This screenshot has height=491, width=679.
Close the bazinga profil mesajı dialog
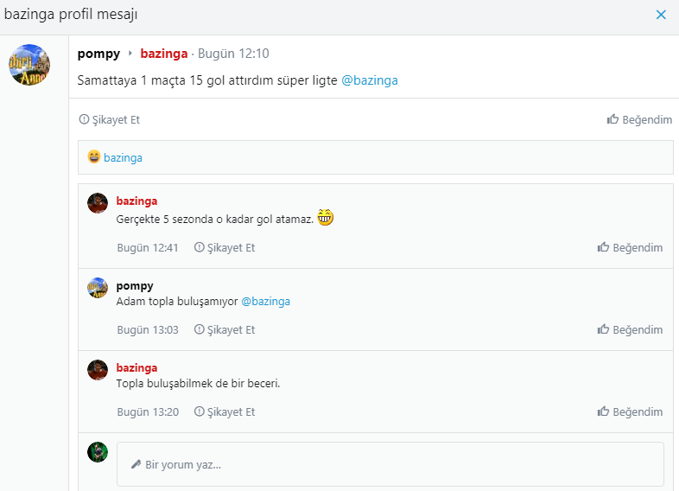pos(661,15)
